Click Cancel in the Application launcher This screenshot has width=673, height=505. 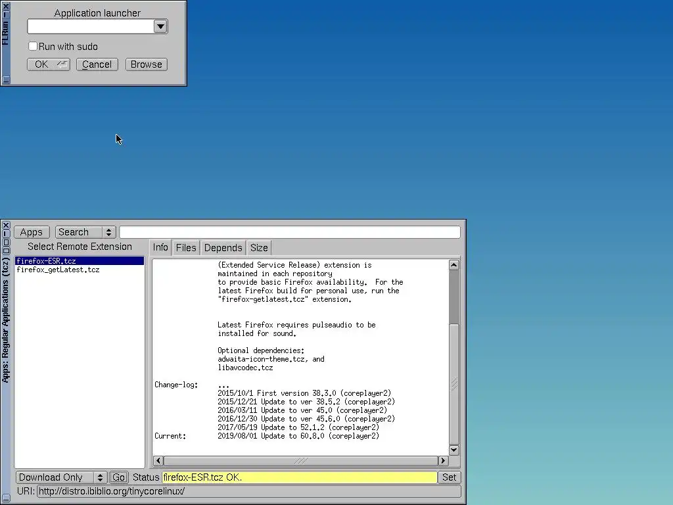pos(97,64)
